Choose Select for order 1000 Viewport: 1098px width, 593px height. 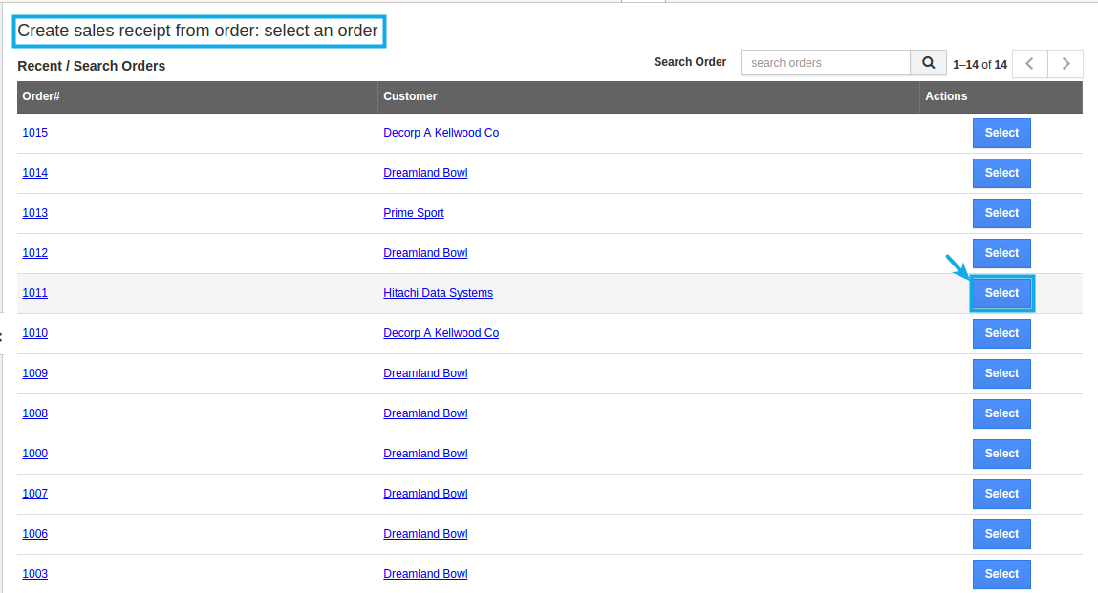(x=1001, y=454)
